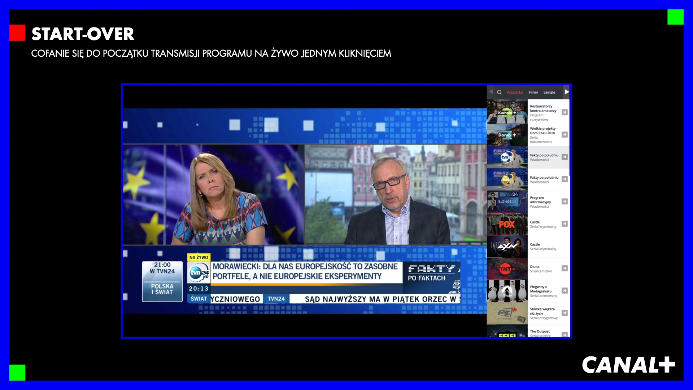Start over Wielkie projekty - Dom Roku 2018

[565, 135]
